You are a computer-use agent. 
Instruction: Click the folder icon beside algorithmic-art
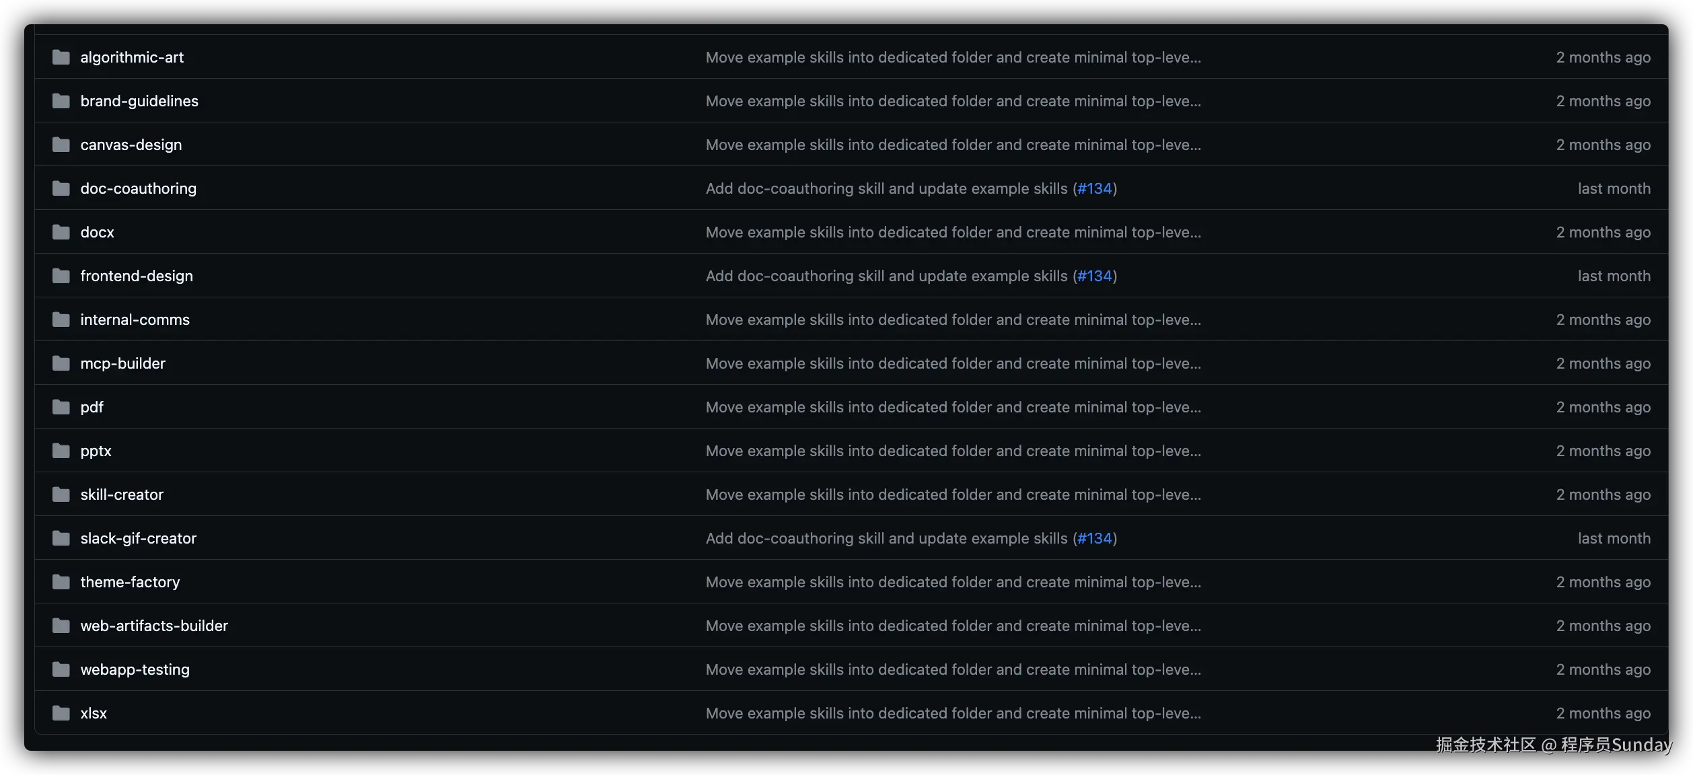[61, 57]
